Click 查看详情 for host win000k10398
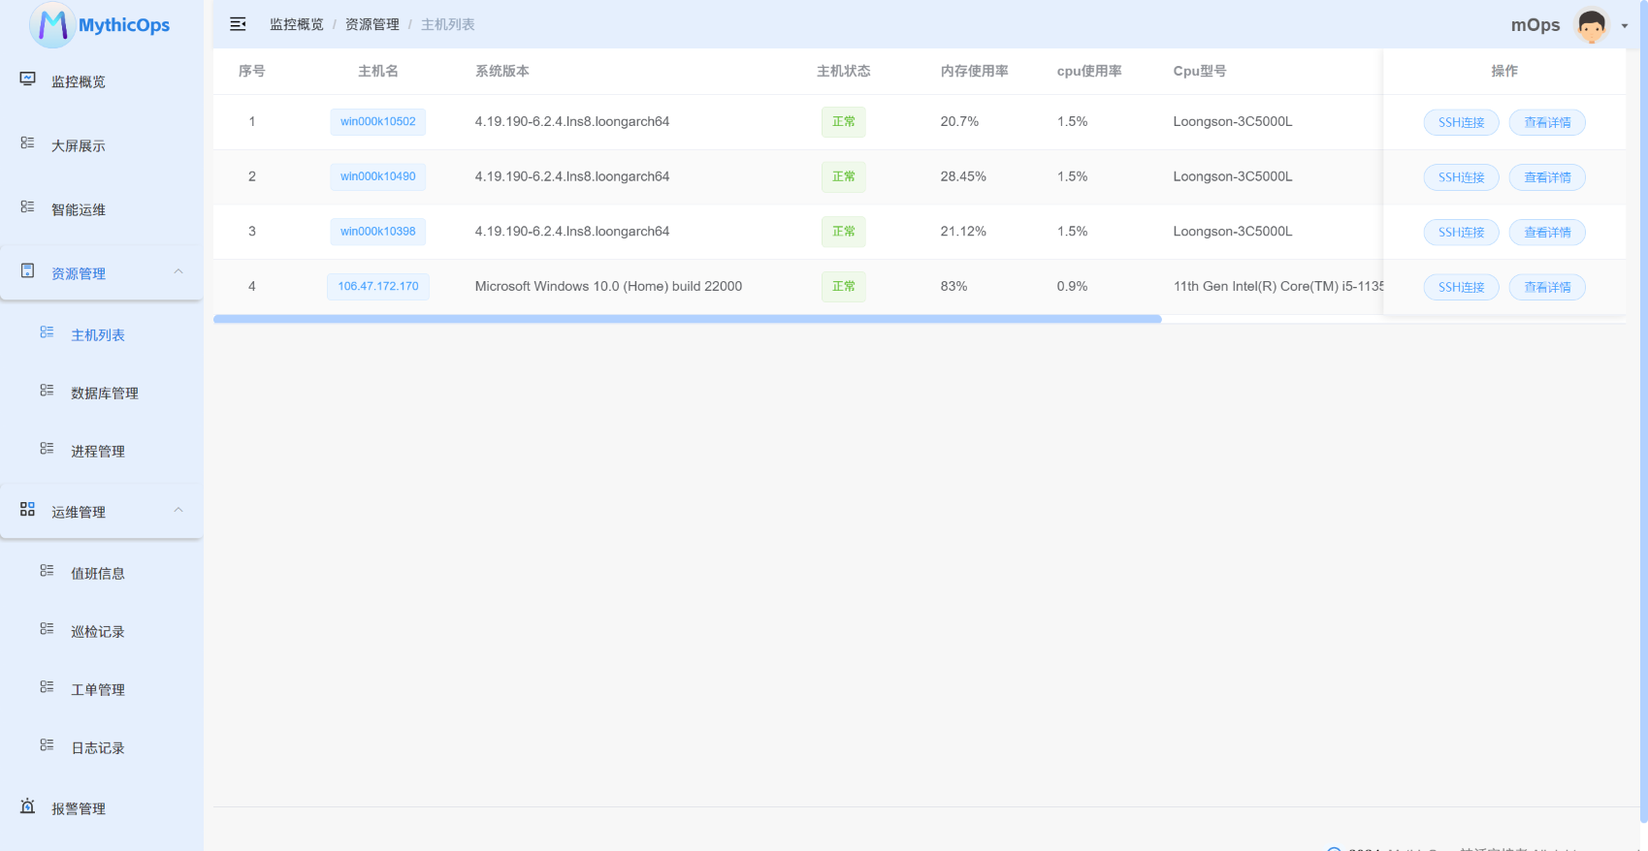 coord(1547,233)
